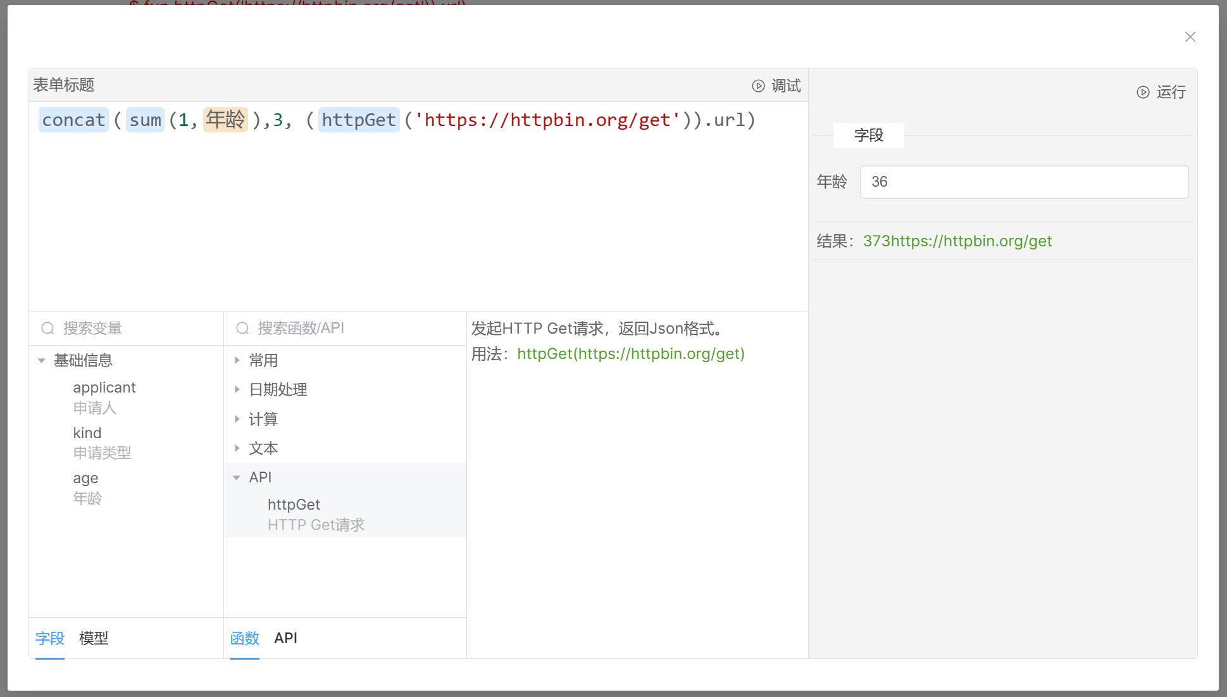Image resolution: width=1227 pixels, height=697 pixels.
Task: Switch to the API tab at bottom
Action: tap(285, 638)
